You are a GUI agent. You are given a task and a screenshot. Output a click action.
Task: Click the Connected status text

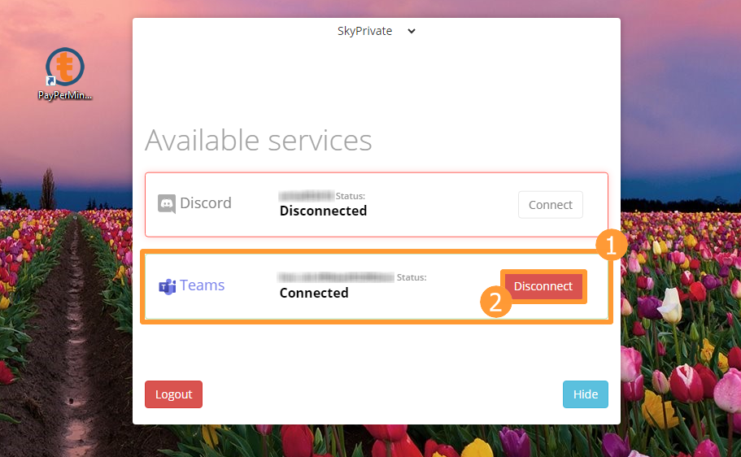(x=314, y=294)
